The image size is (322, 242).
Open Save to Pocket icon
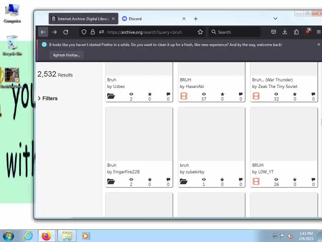(x=274, y=32)
